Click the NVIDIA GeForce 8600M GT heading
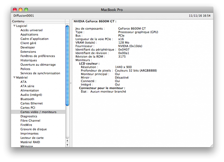The height and width of the screenshot is (162, 224). [95, 22]
